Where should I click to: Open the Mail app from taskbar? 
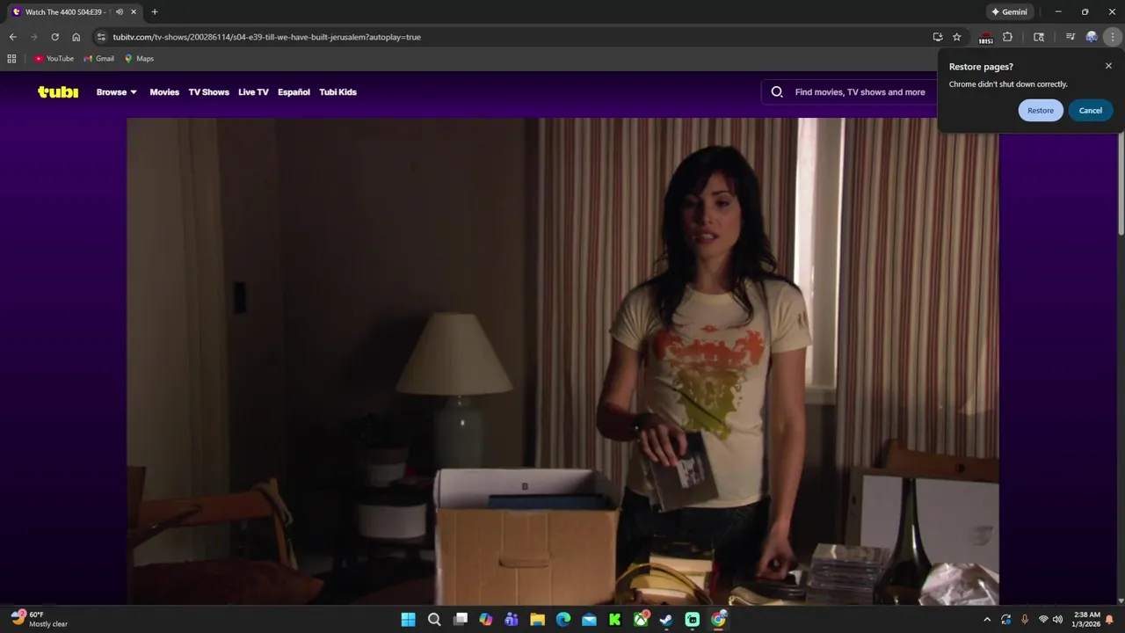(589, 619)
